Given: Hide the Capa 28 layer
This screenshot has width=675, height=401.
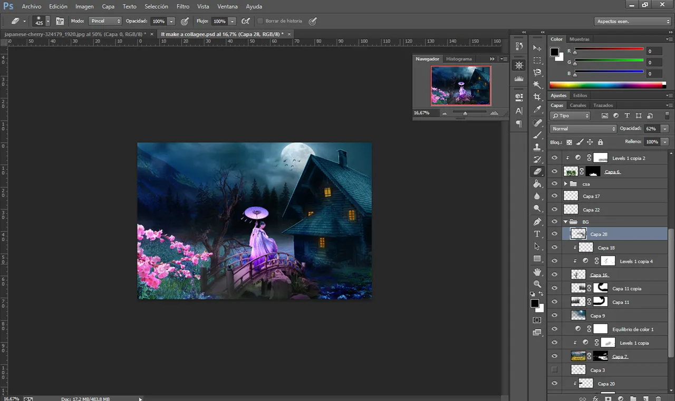Looking at the screenshot, I should tap(554, 234).
